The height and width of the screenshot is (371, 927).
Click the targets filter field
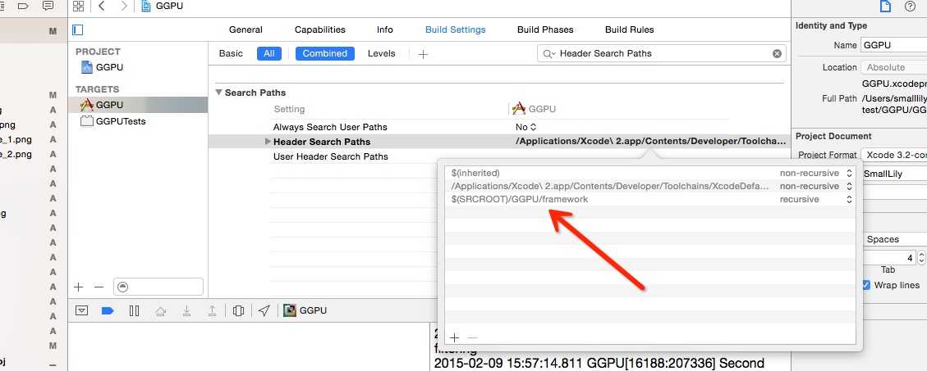[158, 287]
